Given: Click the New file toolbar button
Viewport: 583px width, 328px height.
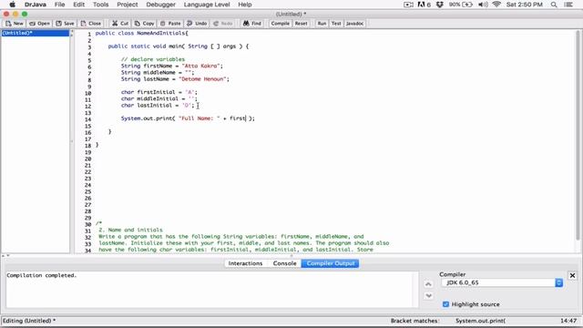Looking at the screenshot, I should (15, 24).
